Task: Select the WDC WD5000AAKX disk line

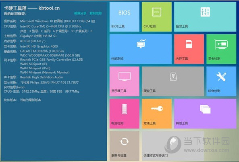Action: pos(50,55)
